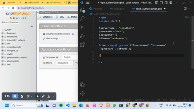This screenshot has width=194, height=109.
Task: Click the Windows Start button
Action: point(7,105)
